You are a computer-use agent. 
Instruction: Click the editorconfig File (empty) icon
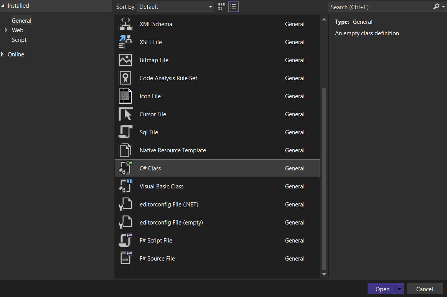click(x=125, y=222)
